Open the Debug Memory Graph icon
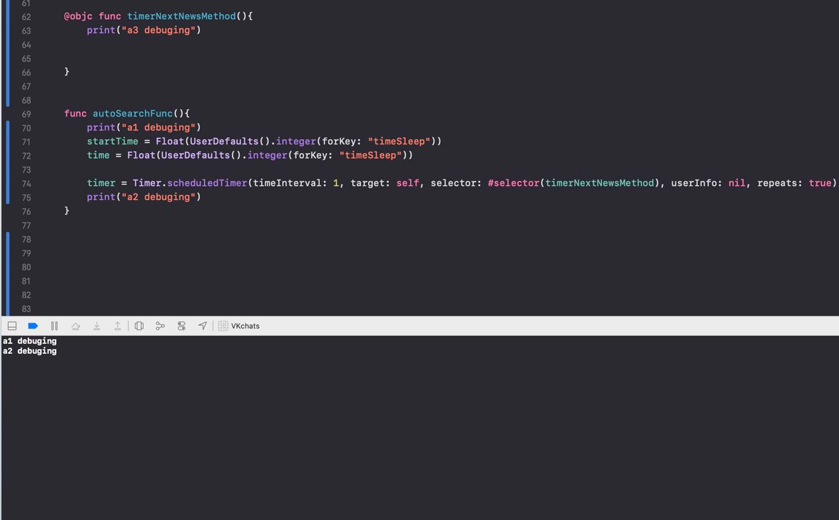The image size is (839, 520). click(160, 326)
